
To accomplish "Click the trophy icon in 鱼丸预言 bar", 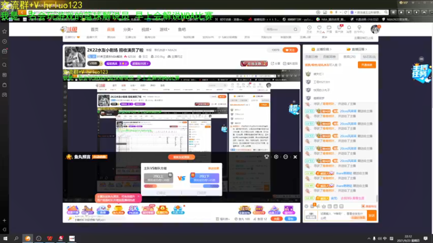I will tap(266, 157).
